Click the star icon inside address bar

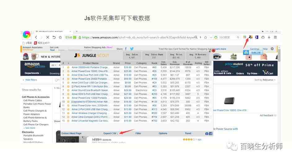click(x=205, y=37)
